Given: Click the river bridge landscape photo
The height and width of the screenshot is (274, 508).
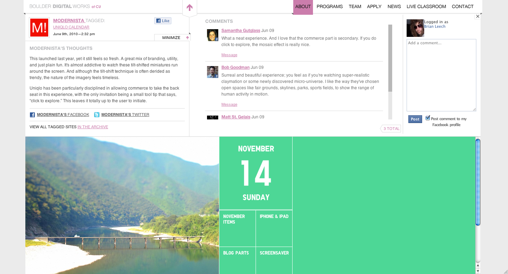Looking at the screenshot, I should (x=122, y=205).
